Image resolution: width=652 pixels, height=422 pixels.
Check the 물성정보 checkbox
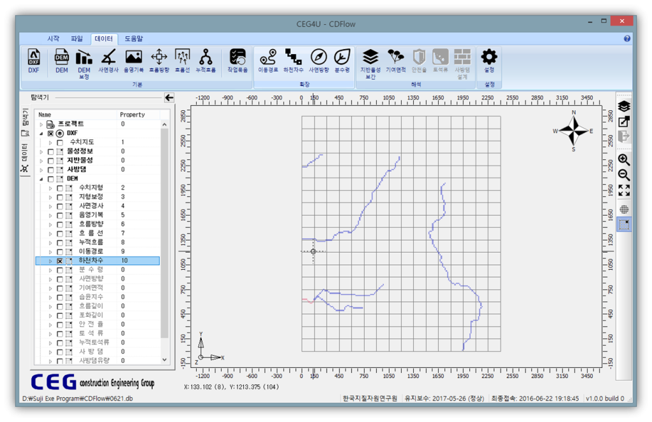click(x=51, y=151)
